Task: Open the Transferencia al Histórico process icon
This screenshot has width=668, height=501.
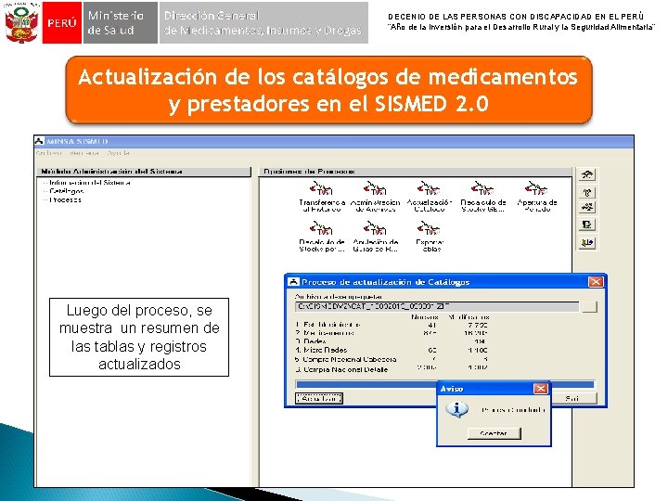Action: click(x=322, y=197)
